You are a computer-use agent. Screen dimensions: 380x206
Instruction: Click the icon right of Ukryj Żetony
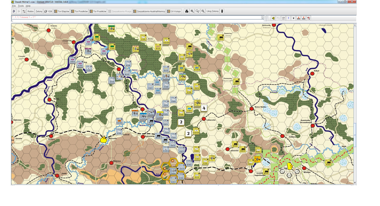(x=222, y=11)
